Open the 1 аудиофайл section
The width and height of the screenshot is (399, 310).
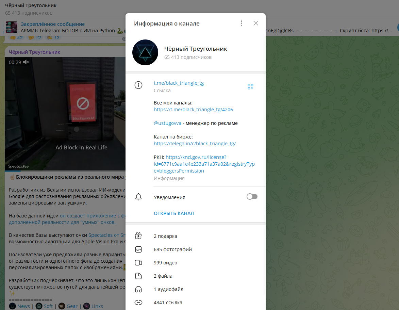tap(196, 289)
